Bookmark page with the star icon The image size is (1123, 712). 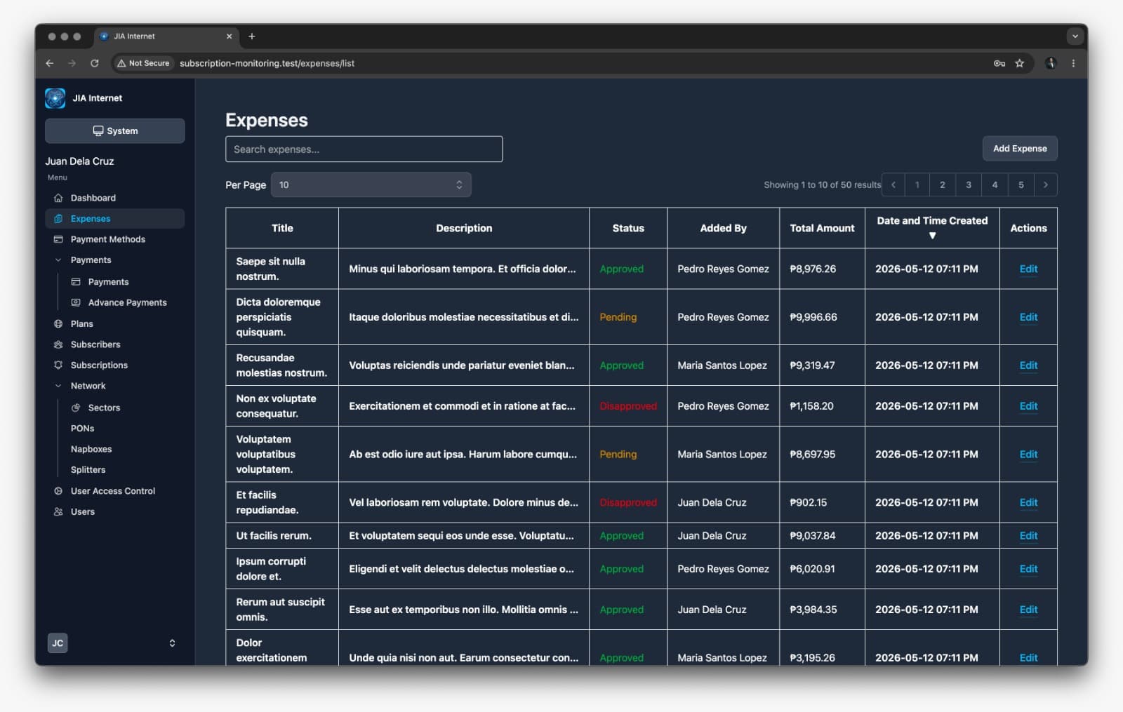click(x=1019, y=63)
